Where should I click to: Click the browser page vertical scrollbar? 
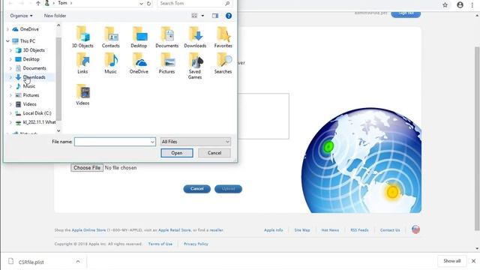pyautogui.click(x=477, y=138)
